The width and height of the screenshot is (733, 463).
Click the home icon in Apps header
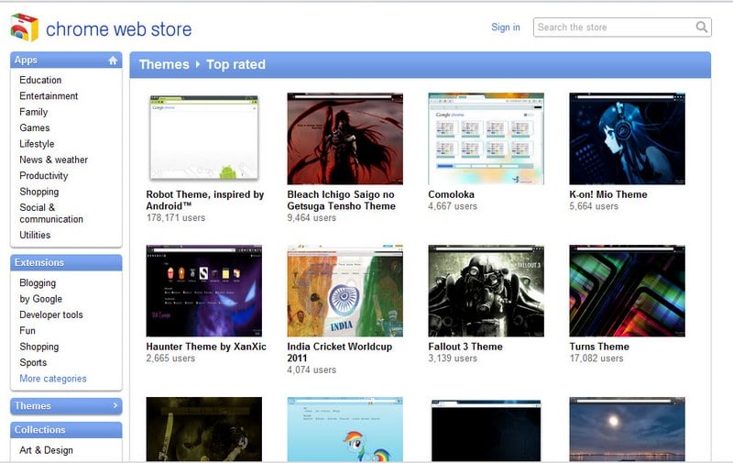tap(113, 61)
